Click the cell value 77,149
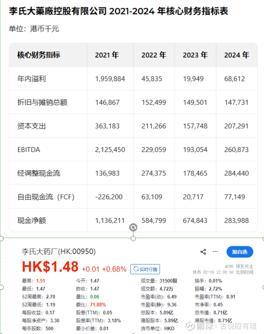 click(x=235, y=197)
